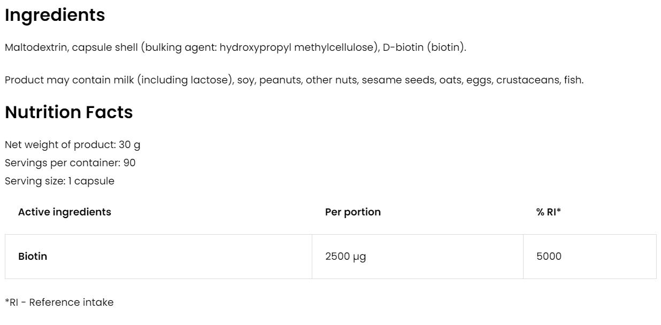
Task: Click the Active ingredients column header
Action: click(x=65, y=212)
